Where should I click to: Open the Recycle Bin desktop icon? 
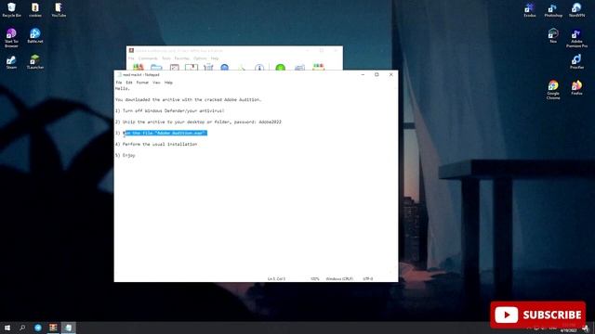pyautogui.click(x=11, y=10)
